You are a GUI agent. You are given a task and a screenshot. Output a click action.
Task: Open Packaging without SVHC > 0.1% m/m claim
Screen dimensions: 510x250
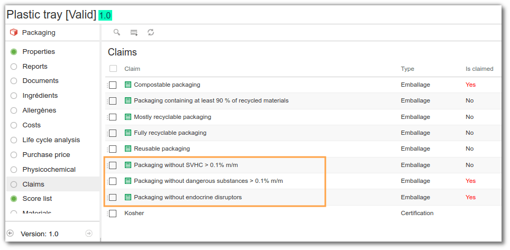(x=186, y=165)
